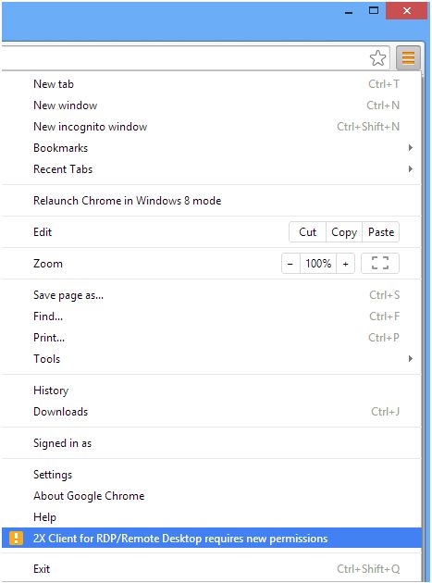Image resolution: width=432 pixels, height=583 pixels.
Task: Click the bookmark star icon
Action: pos(377,58)
